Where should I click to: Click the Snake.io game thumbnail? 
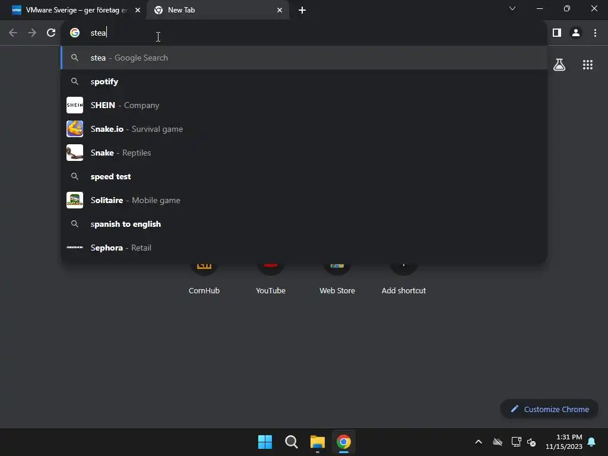(x=75, y=129)
